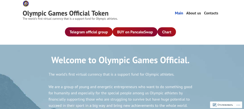Open the Chart button
This screenshot has width=244, height=109.
point(167,32)
